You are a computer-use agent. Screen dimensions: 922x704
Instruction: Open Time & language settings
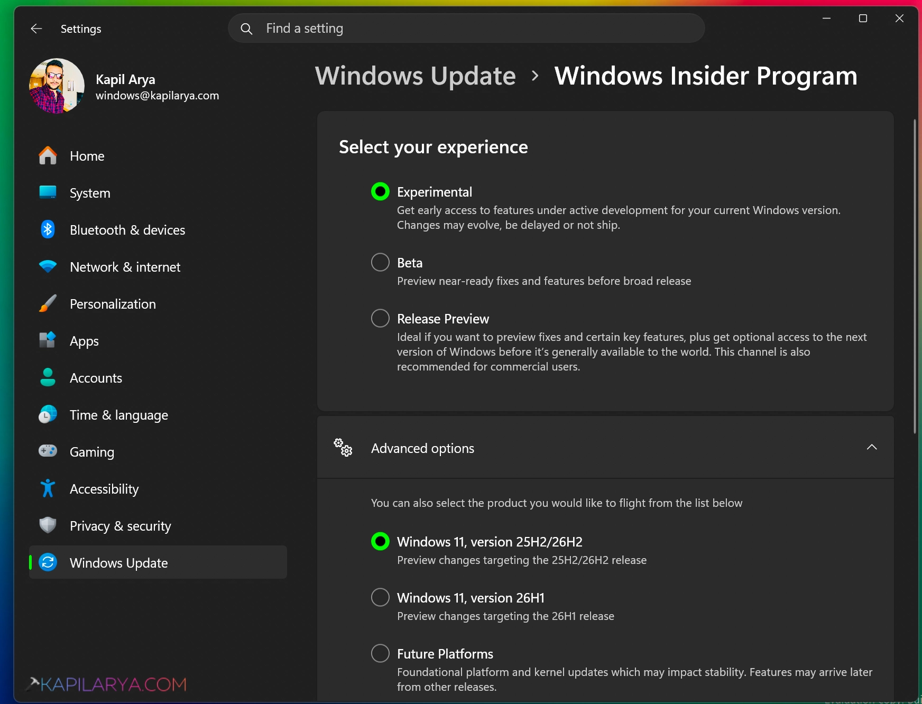(x=158, y=415)
